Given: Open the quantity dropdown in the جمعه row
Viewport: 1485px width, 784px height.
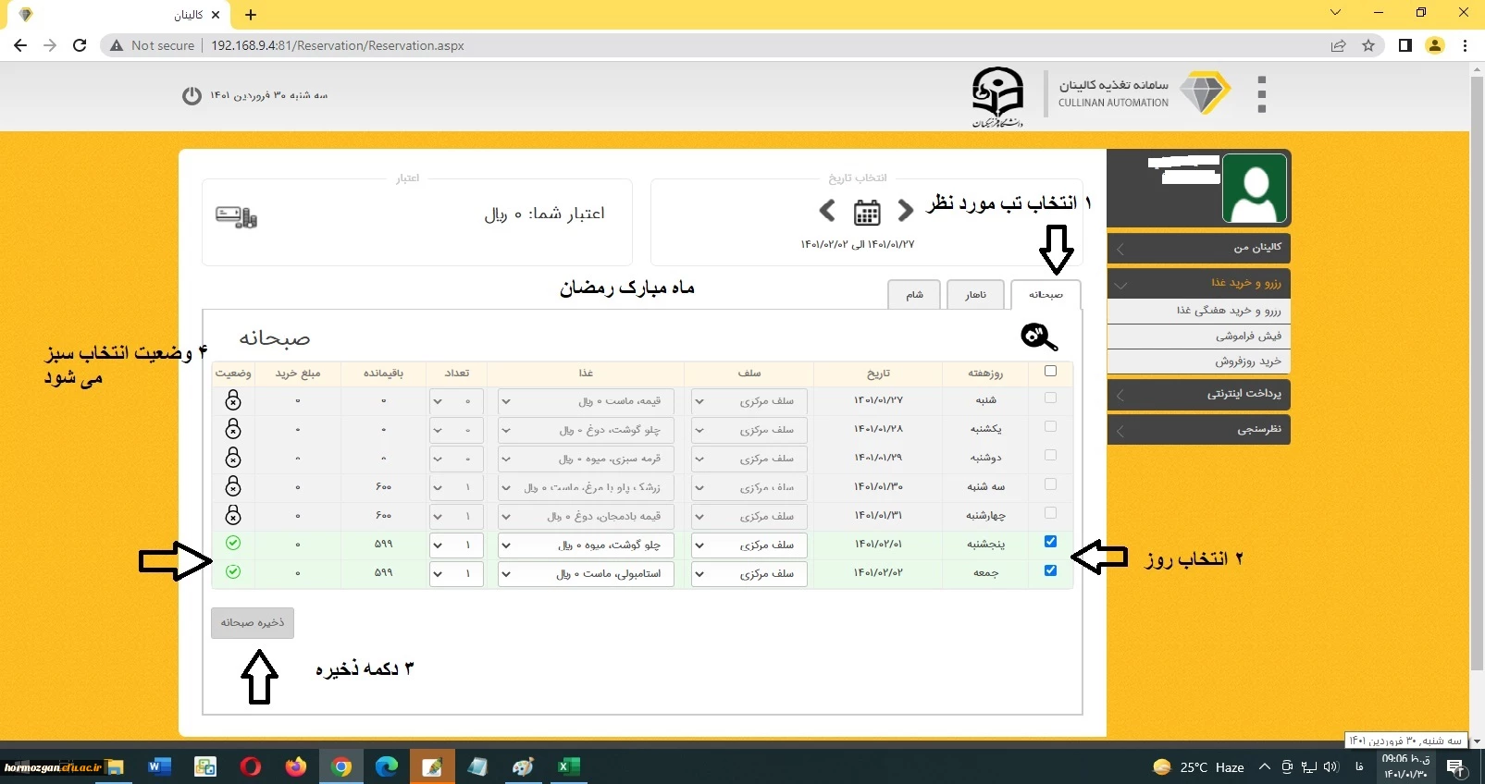Looking at the screenshot, I should 456,574.
